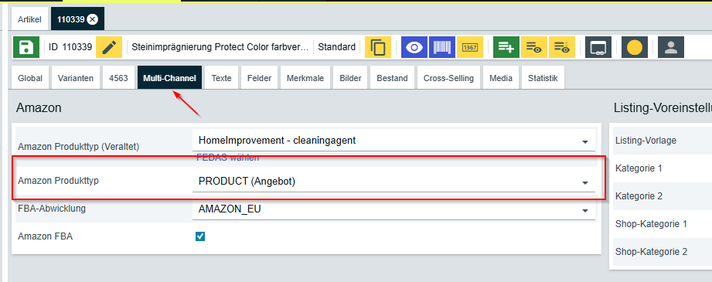Screen dimensions: 712x282
Task: Click the FEDAS wählen link
Action: click(227, 158)
